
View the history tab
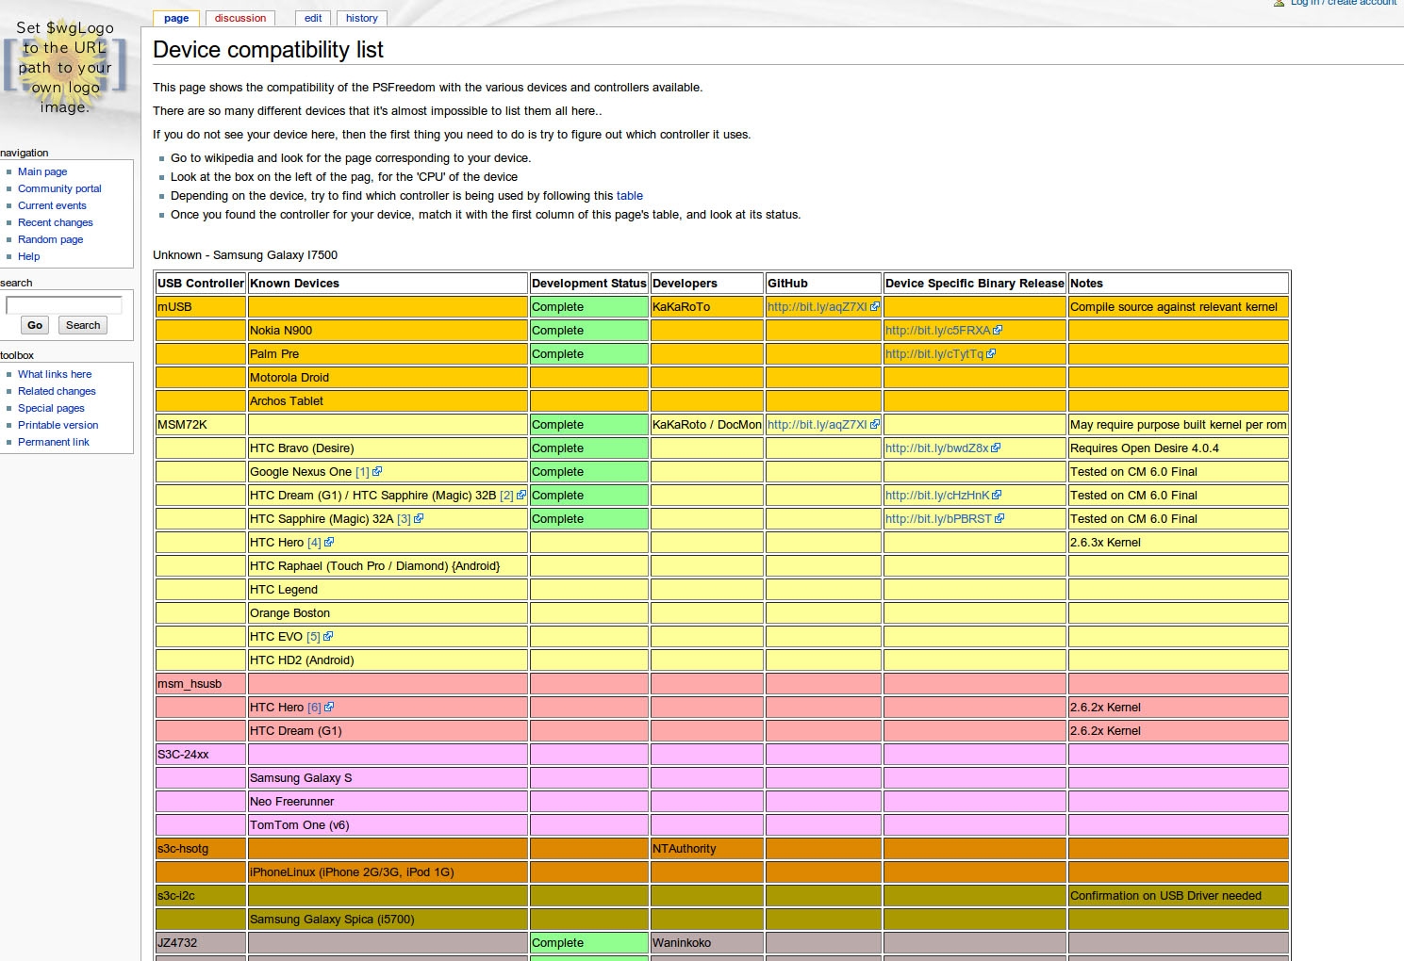point(362,18)
